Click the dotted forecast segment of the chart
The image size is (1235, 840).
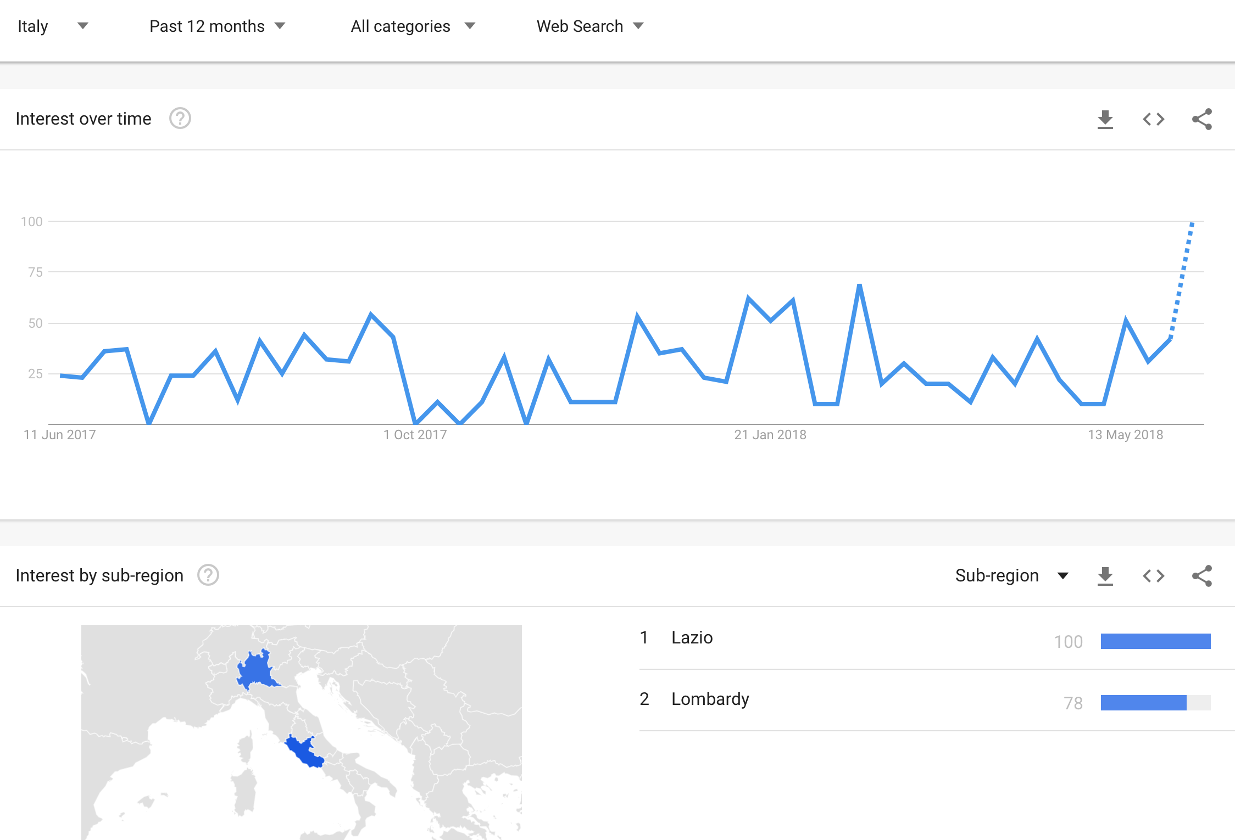click(x=1182, y=280)
